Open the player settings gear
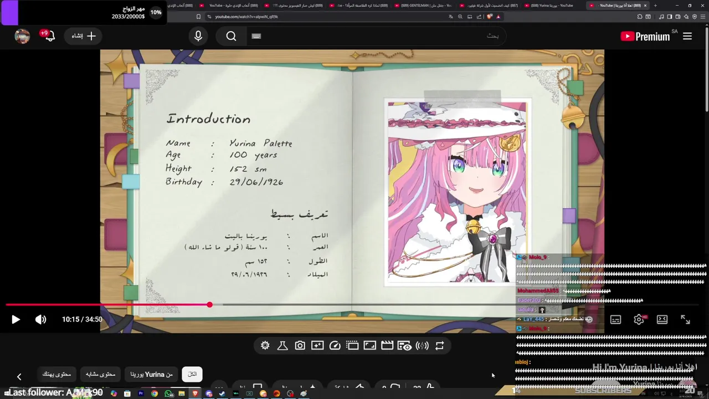 pyautogui.click(x=639, y=319)
